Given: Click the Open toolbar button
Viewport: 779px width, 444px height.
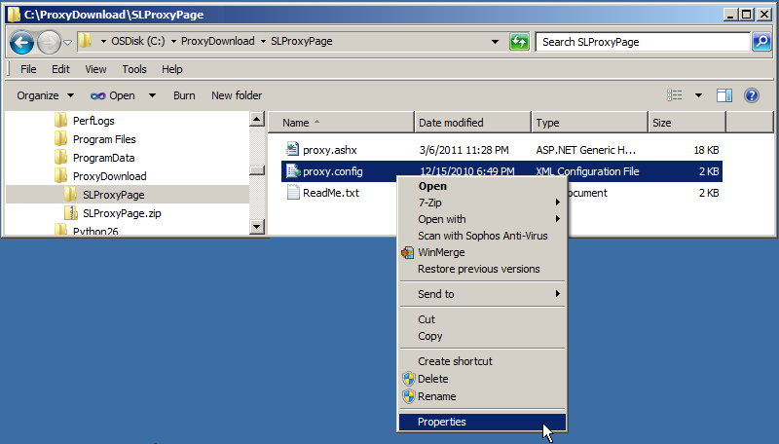Looking at the screenshot, I should coord(113,95).
